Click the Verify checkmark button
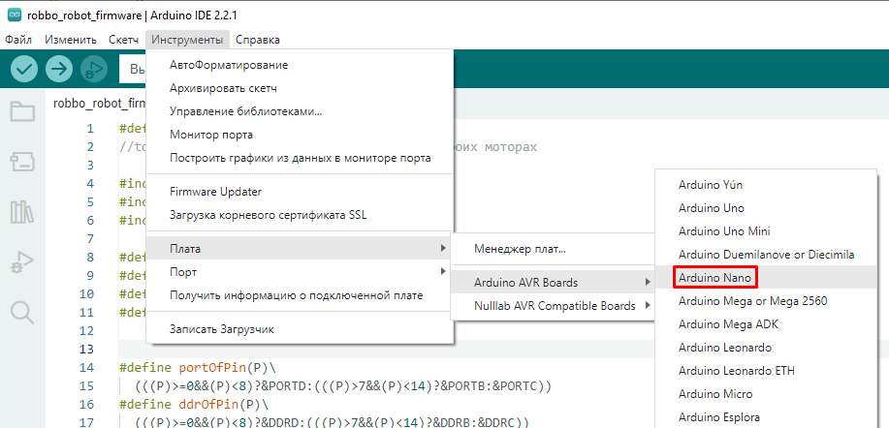This screenshot has height=428, width=889. point(24,69)
